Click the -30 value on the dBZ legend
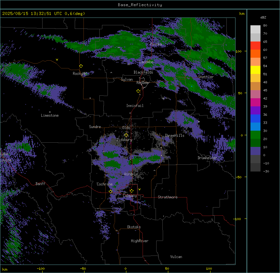280x273 pixels. pos(266,171)
